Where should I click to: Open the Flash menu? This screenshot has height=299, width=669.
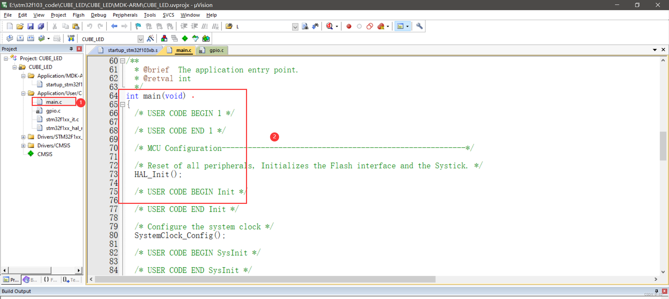click(x=78, y=15)
